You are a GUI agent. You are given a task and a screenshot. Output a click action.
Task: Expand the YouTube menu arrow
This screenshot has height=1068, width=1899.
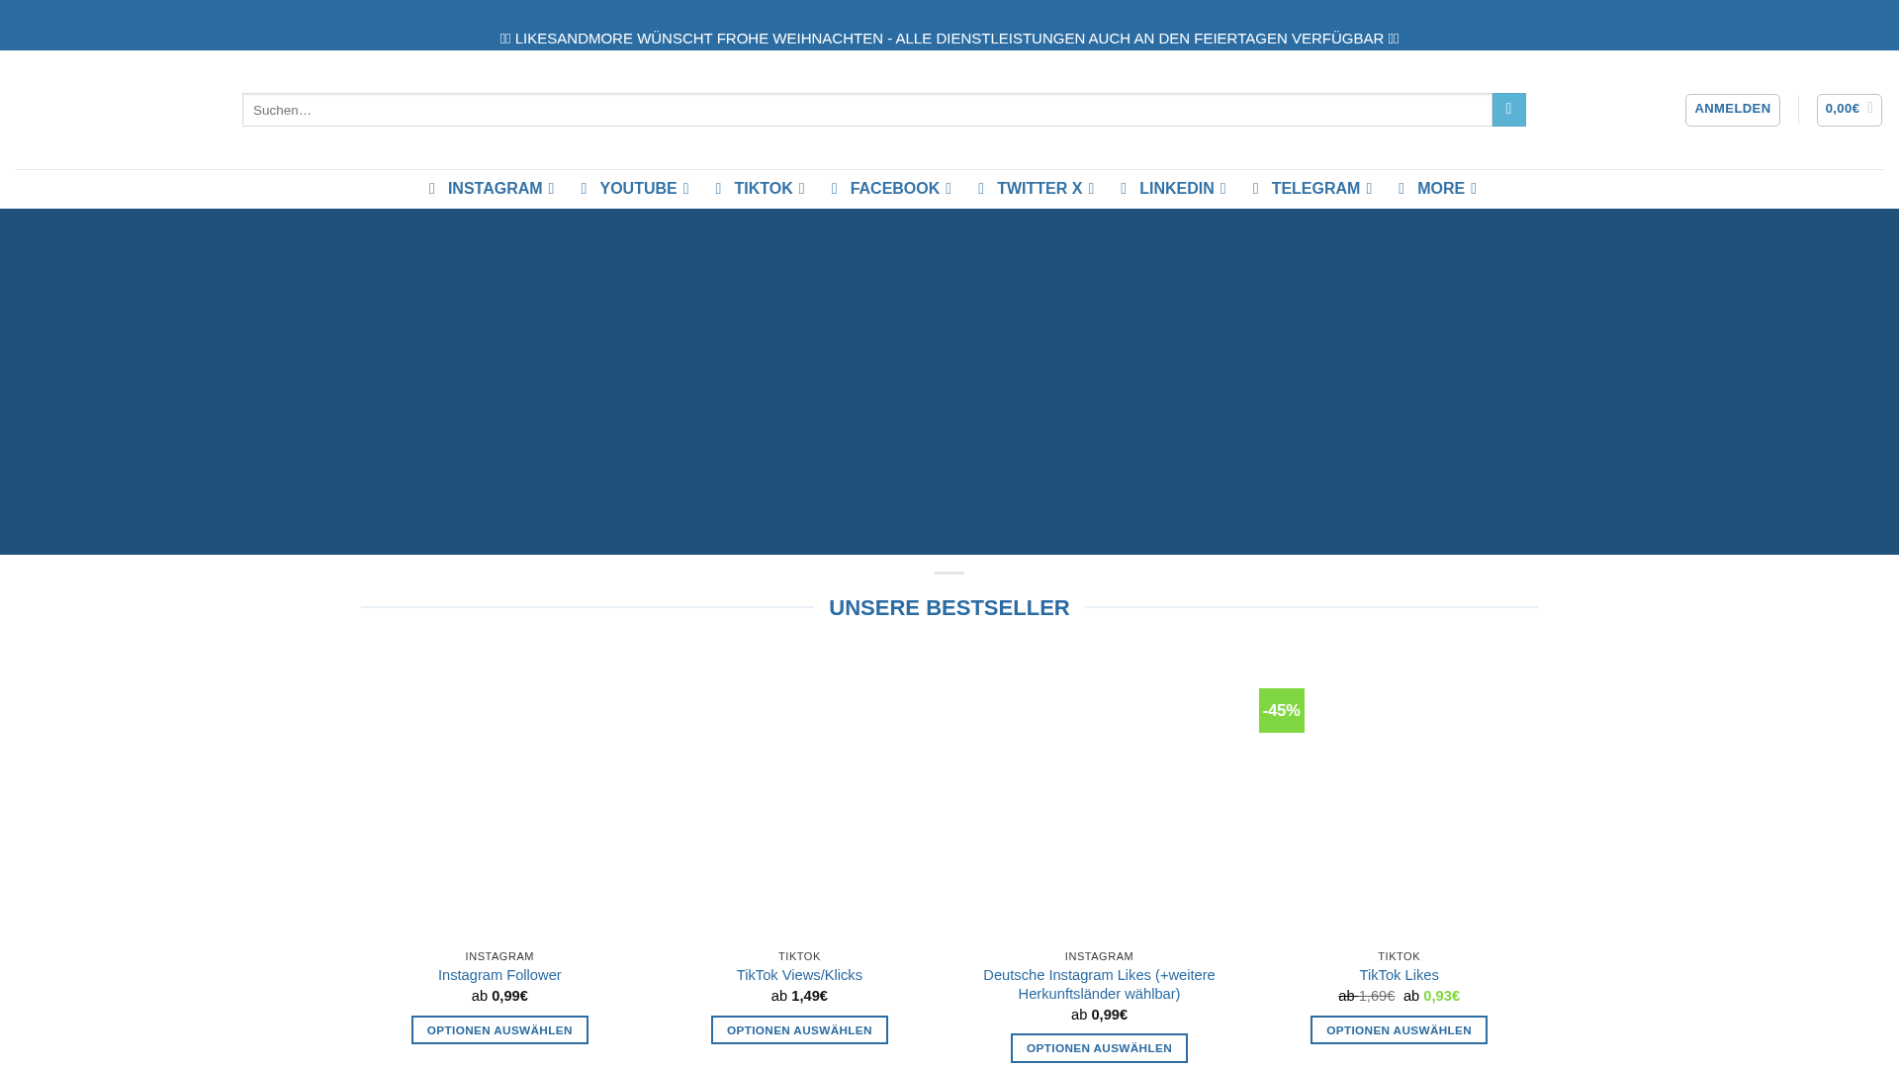coord(685,189)
